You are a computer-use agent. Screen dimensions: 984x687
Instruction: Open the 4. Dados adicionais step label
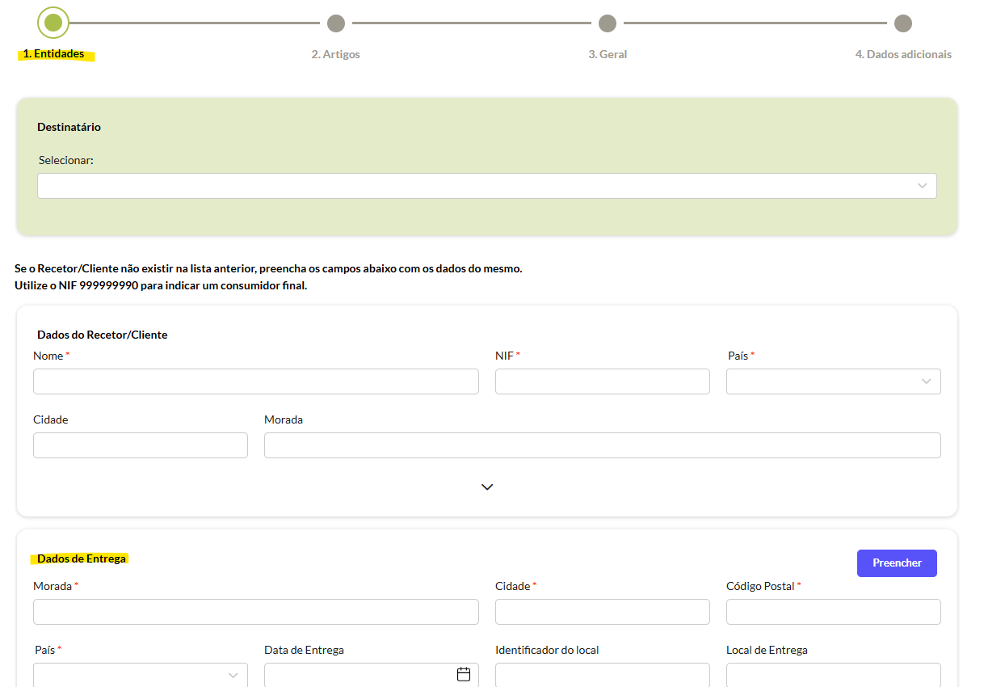point(903,54)
